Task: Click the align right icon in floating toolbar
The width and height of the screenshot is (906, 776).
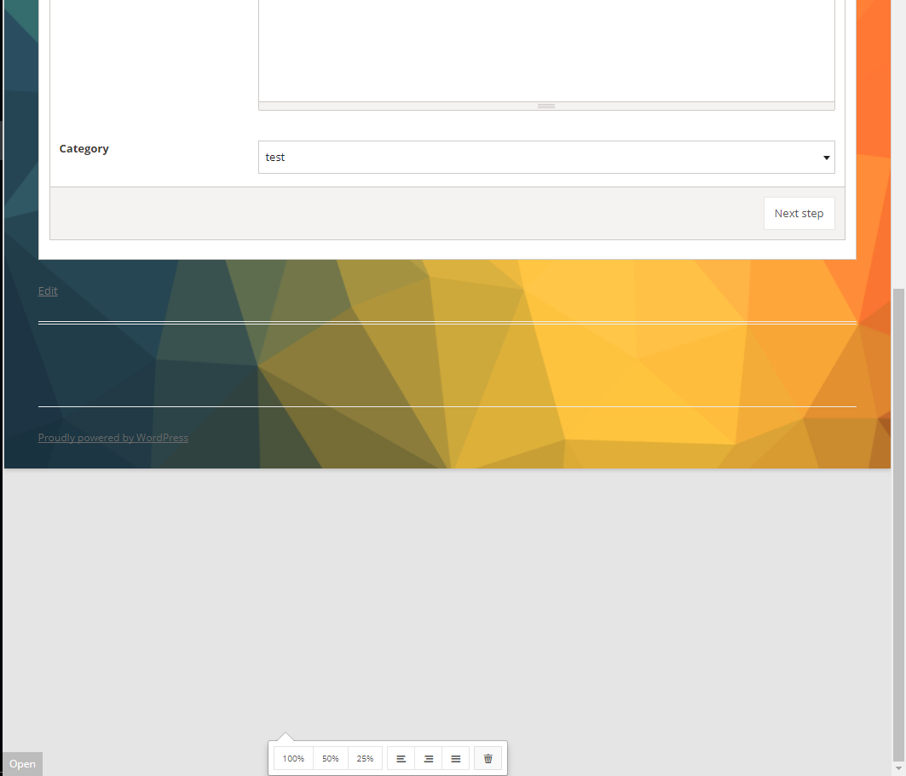Action: [428, 759]
